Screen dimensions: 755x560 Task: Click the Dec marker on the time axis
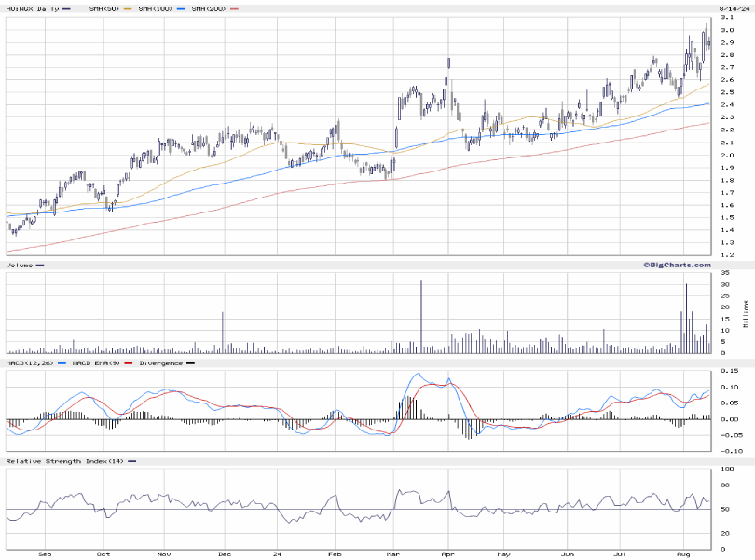pyautogui.click(x=224, y=553)
